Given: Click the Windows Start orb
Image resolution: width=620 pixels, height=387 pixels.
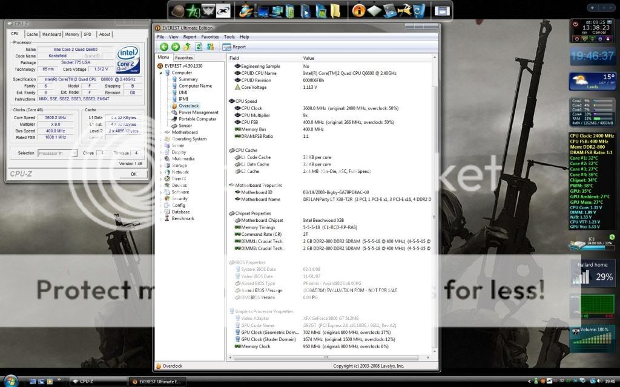Looking at the screenshot, I should tap(11, 381).
